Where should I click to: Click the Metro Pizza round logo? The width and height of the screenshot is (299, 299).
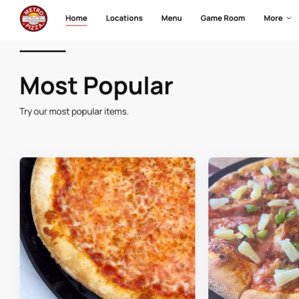click(34, 19)
